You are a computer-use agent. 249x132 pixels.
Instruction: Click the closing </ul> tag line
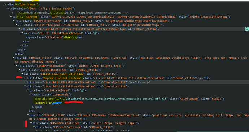coord(21,50)
